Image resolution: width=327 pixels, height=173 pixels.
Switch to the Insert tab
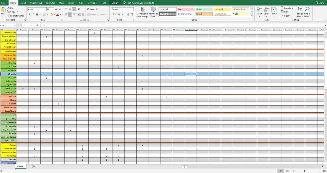point(23,3)
